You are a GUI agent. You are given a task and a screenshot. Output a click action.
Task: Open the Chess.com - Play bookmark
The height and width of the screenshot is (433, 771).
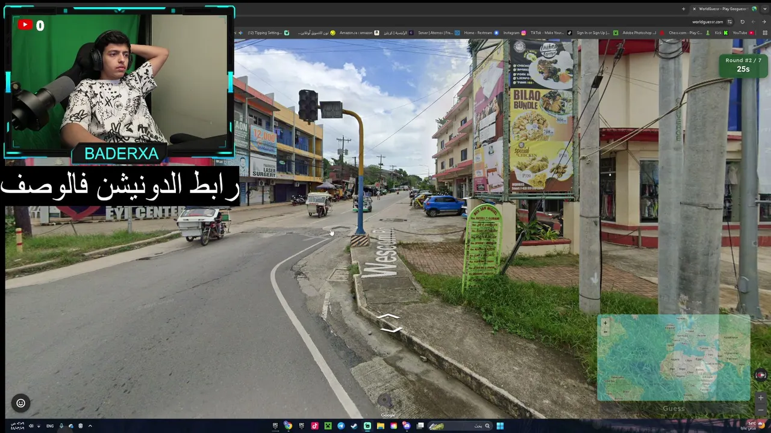tap(688, 33)
